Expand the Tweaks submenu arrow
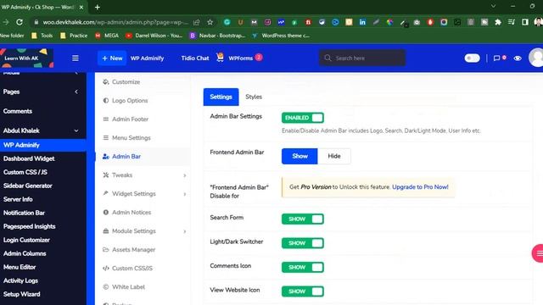The width and height of the screenshot is (543, 305). point(185,175)
